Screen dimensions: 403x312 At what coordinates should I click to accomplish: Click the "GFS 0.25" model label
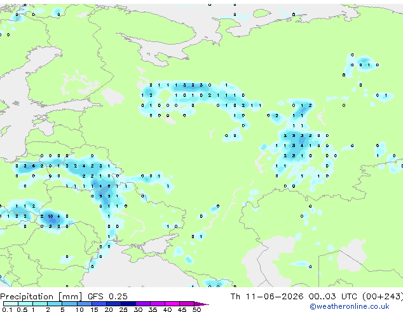coord(107,296)
